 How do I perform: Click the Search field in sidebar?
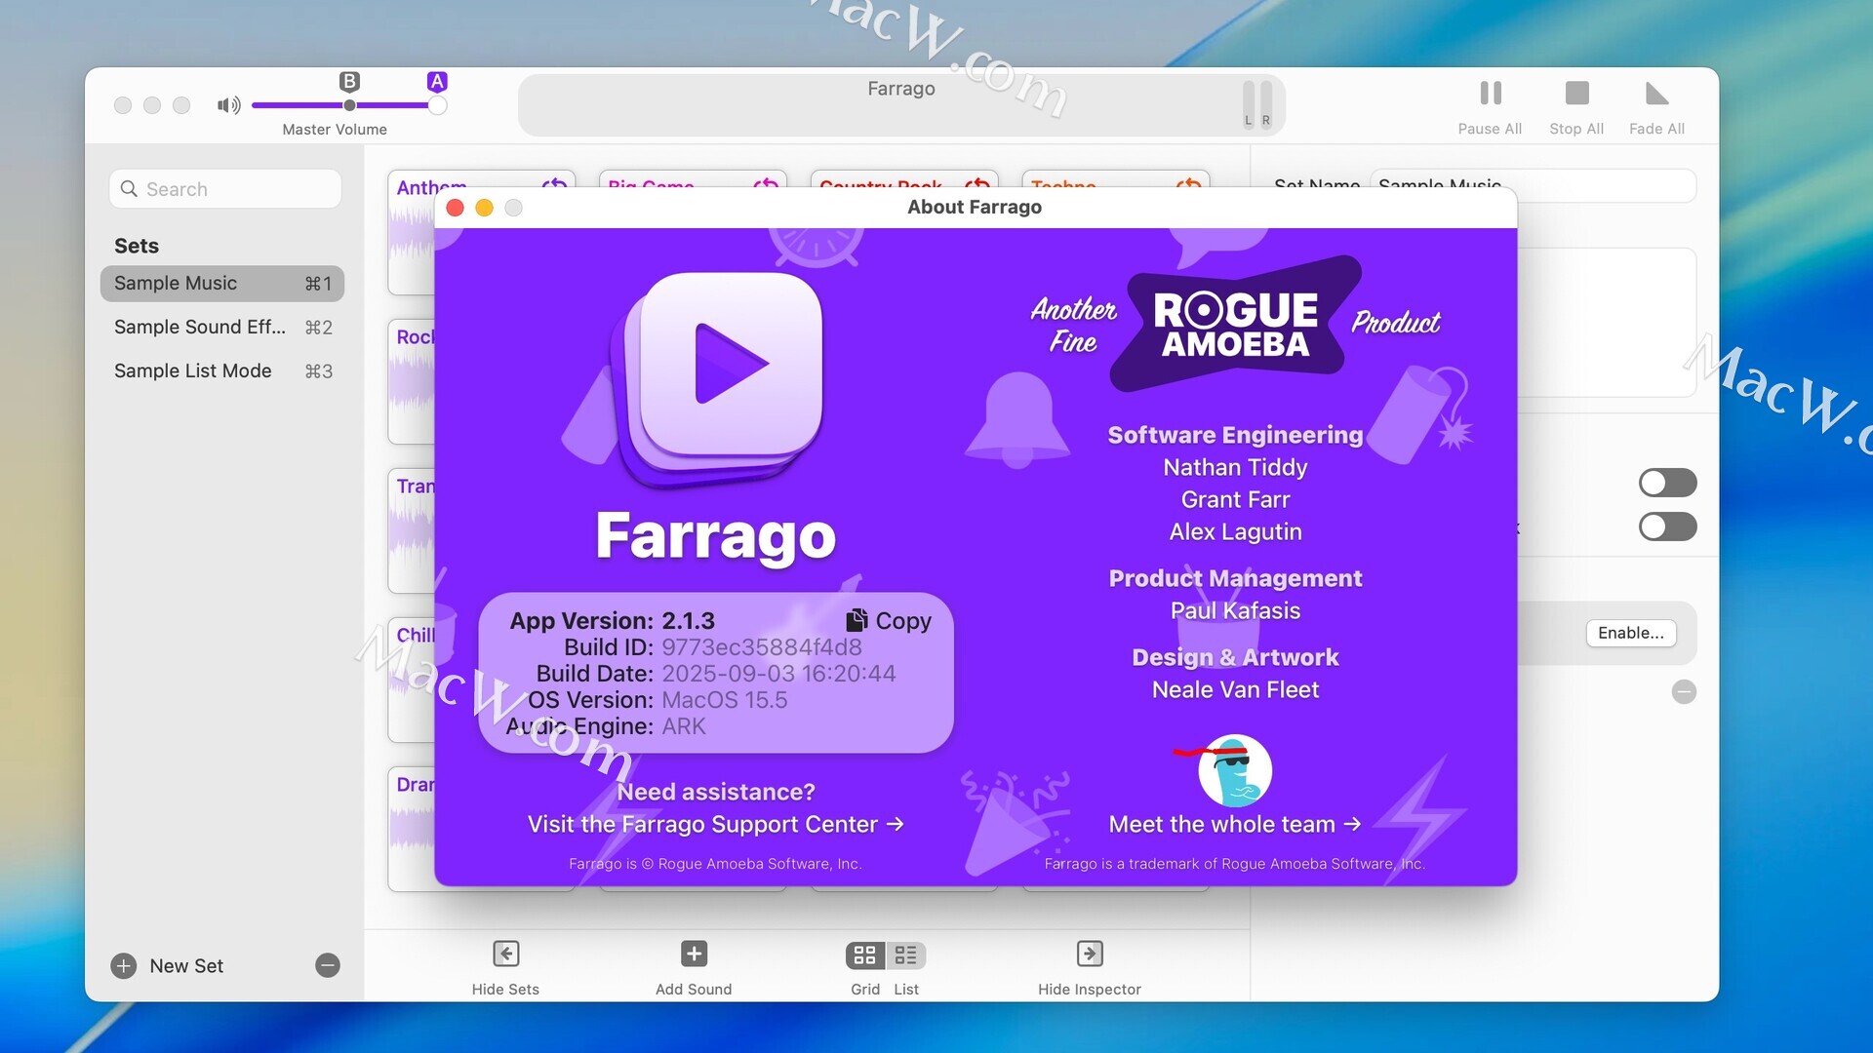pyautogui.click(x=225, y=188)
